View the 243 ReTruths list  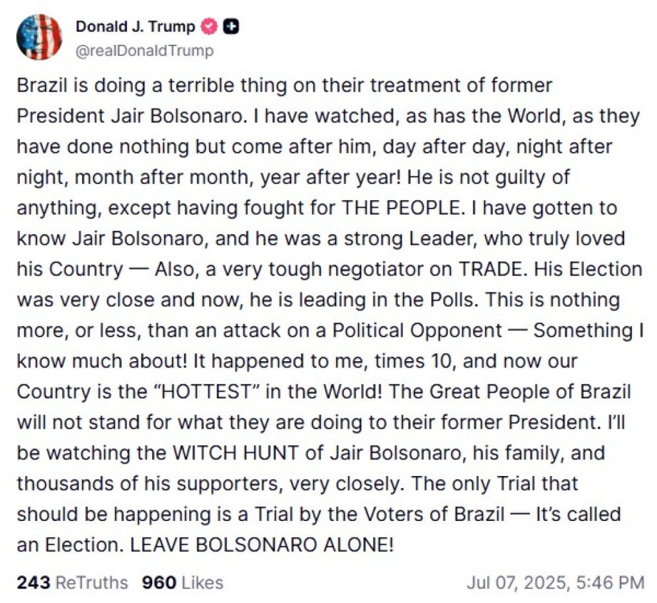click(x=72, y=582)
